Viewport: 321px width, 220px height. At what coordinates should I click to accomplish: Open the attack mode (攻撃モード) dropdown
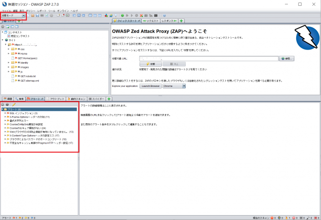click(13, 16)
